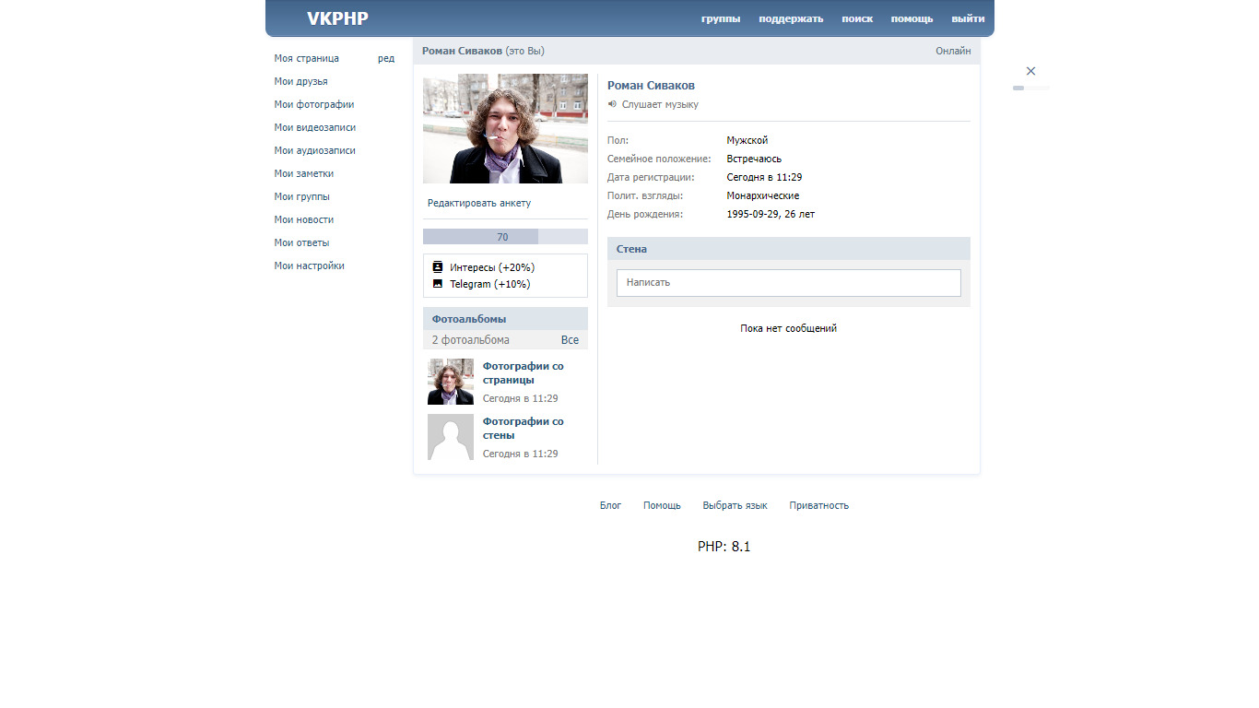Open Мои настройки
The height and width of the screenshot is (708, 1259).
[x=309, y=265]
